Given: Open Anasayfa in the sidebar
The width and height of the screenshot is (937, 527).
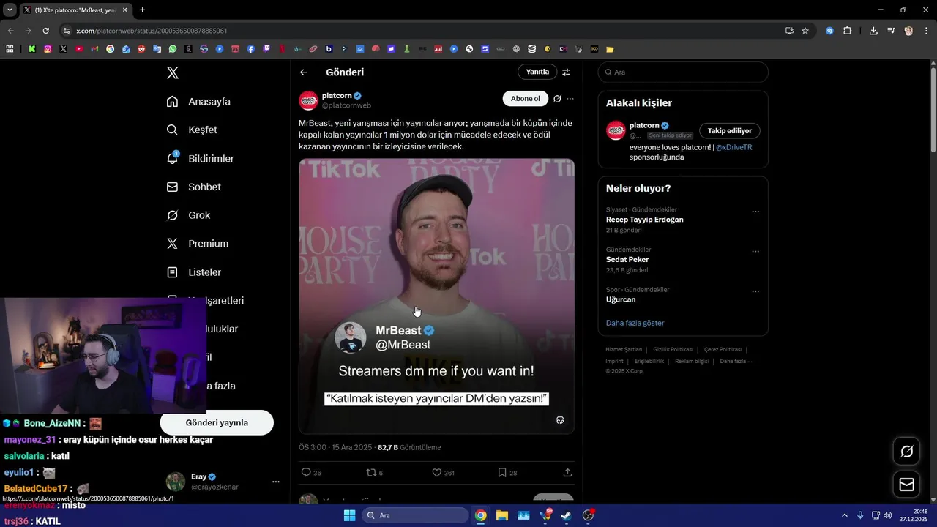Looking at the screenshot, I should [x=198, y=101].
